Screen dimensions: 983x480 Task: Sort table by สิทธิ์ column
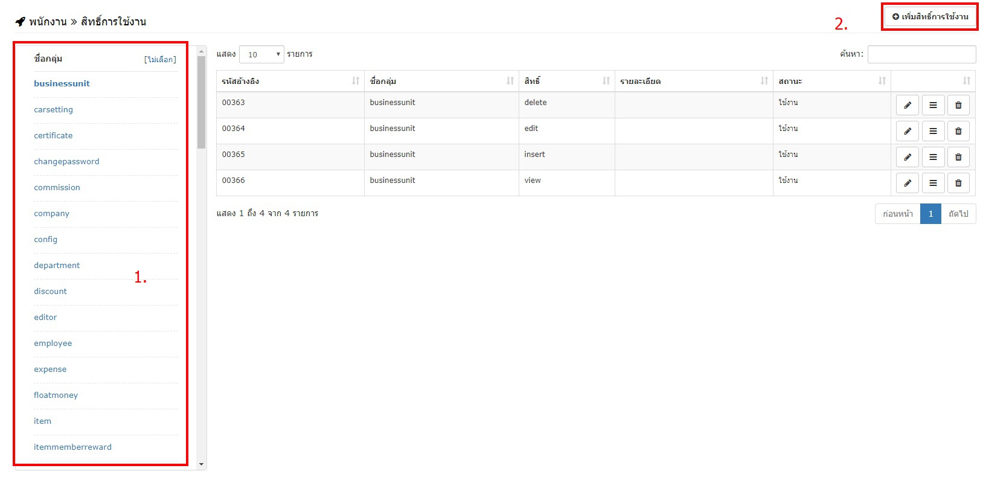click(567, 81)
